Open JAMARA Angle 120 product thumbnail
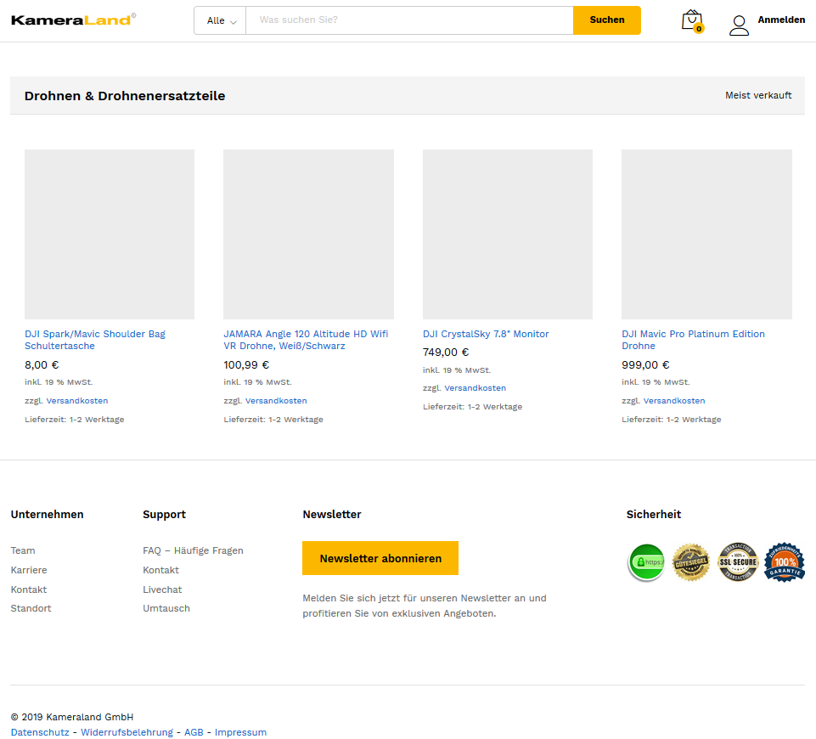This screenshot has width=816, height=739. [308, 234]
